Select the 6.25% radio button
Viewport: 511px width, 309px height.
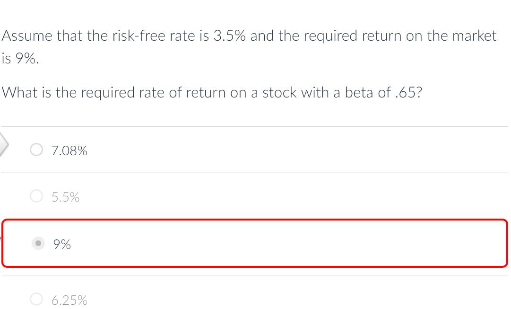point(36,299)
